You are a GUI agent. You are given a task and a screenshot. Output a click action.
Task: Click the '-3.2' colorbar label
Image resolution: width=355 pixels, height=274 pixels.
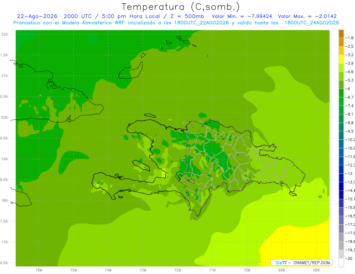click(349, 55)
